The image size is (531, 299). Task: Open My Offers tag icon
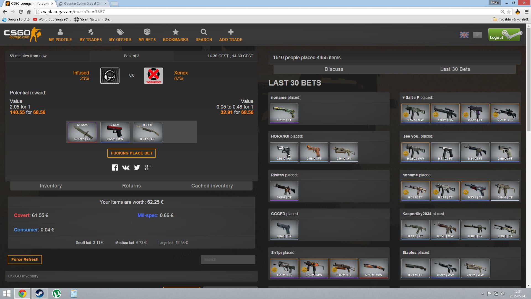tap(120, 32)
